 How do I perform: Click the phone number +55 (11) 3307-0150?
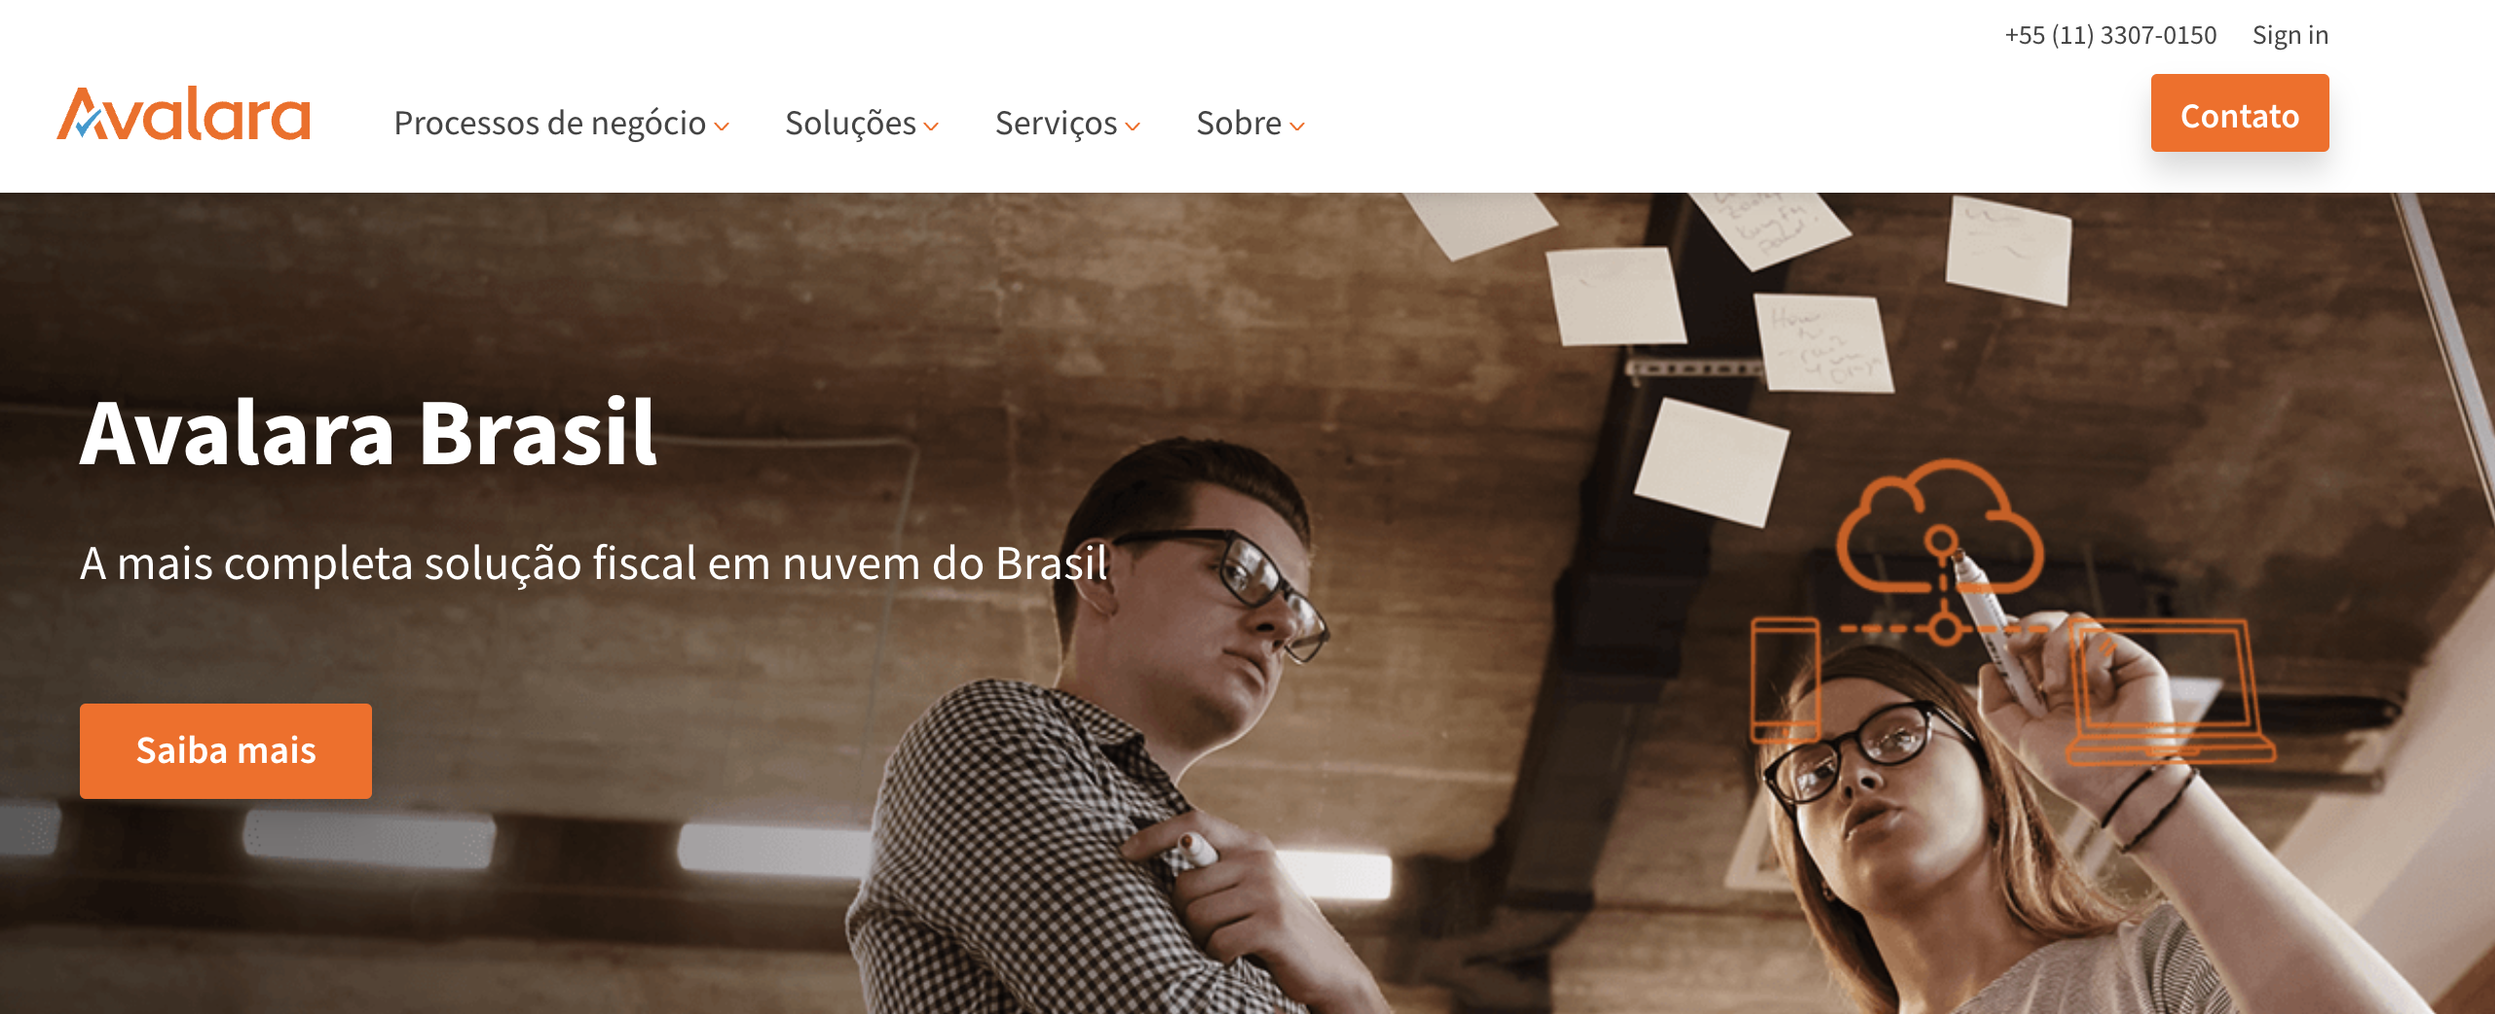2110,35
